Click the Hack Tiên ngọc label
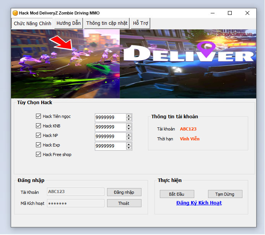 pyautogui.click(x=57, y=116)
